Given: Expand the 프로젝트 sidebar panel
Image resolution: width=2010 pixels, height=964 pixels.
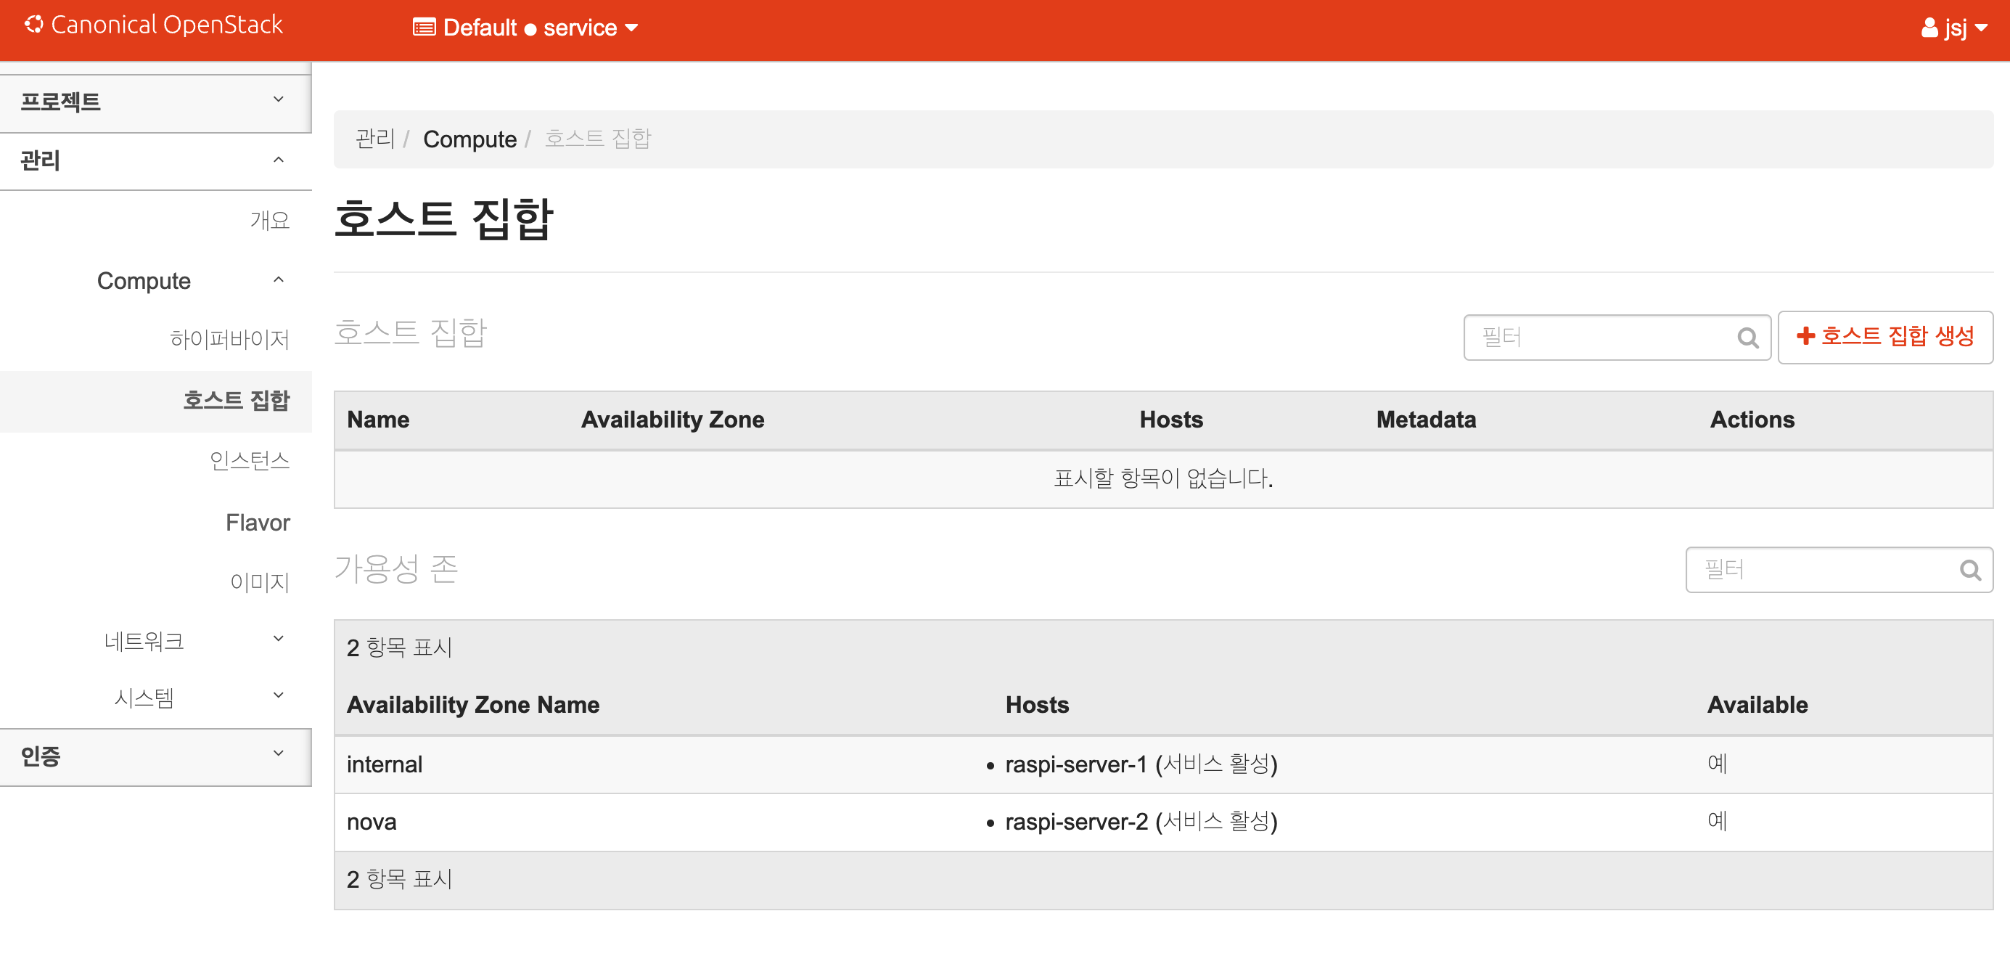Looking at the screenshot, I should 155,102.
